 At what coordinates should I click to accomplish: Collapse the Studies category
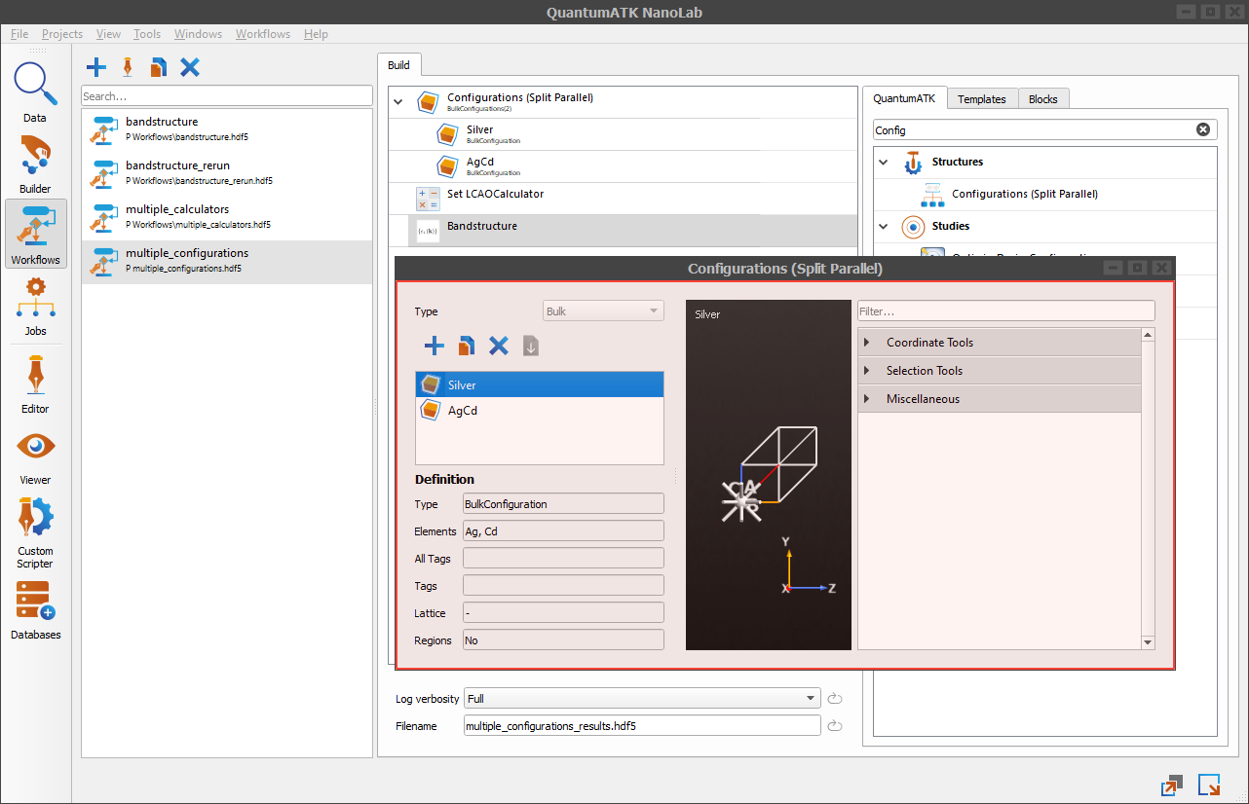pos(884,227)
